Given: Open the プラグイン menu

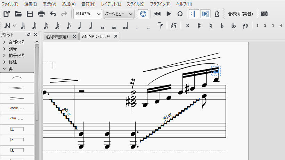Looking at the screenshot, I should pos(160,4).
